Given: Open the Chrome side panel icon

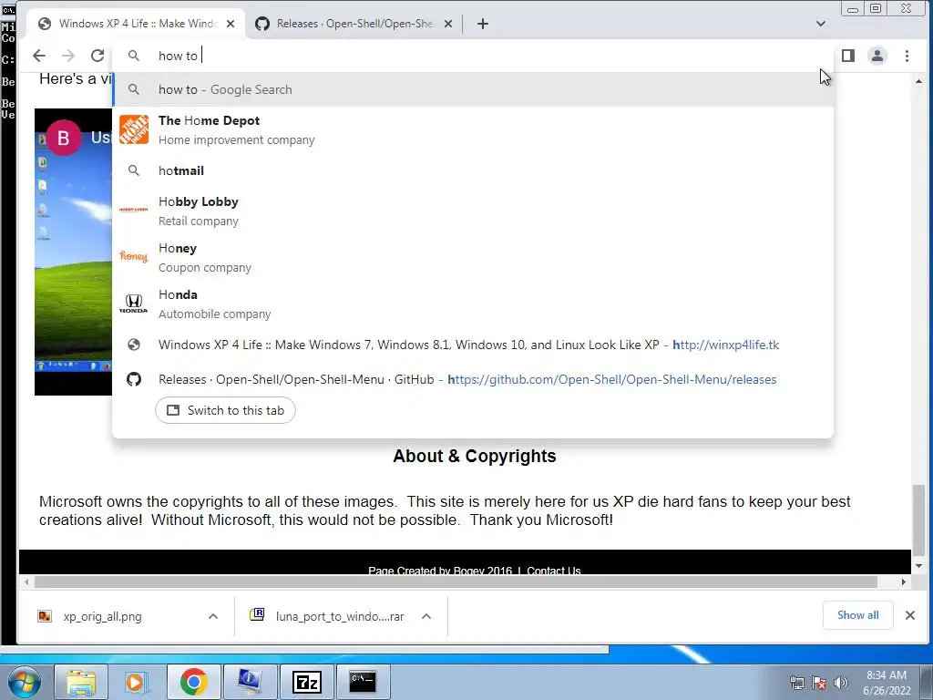Looking at the screenshot, I should click(x=848, y=56).
